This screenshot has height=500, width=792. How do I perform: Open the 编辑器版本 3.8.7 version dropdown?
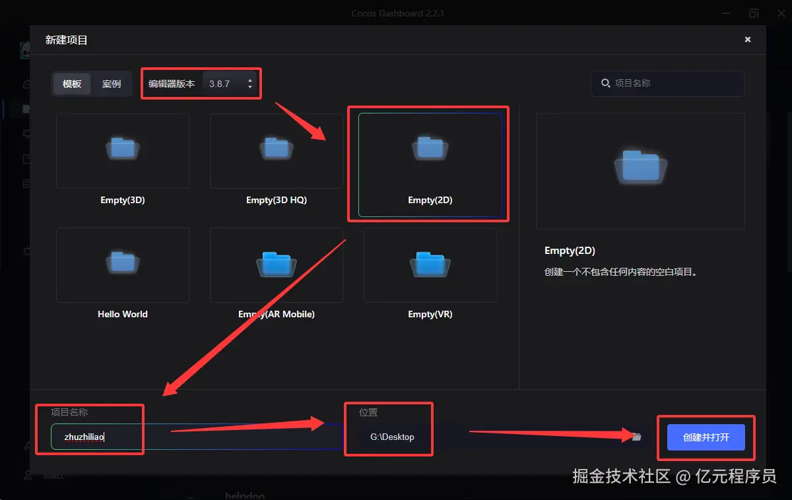230,84
